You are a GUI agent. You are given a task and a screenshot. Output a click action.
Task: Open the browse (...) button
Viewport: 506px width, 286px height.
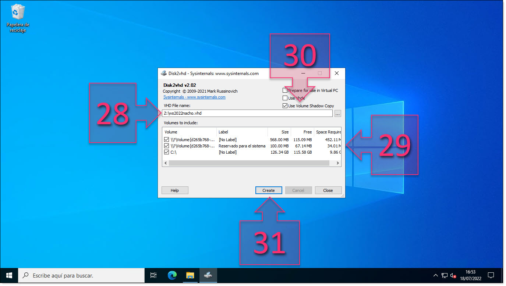pyautogui.click(x=338, y=113)
